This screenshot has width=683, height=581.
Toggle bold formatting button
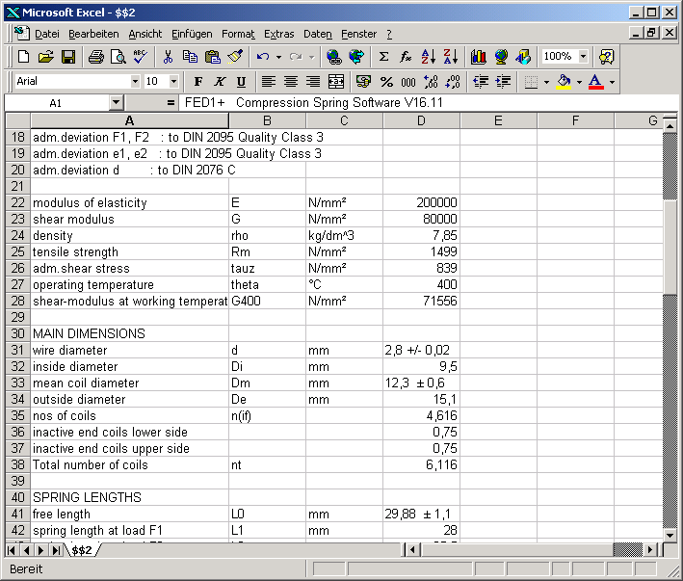click(x=198, y=82)
